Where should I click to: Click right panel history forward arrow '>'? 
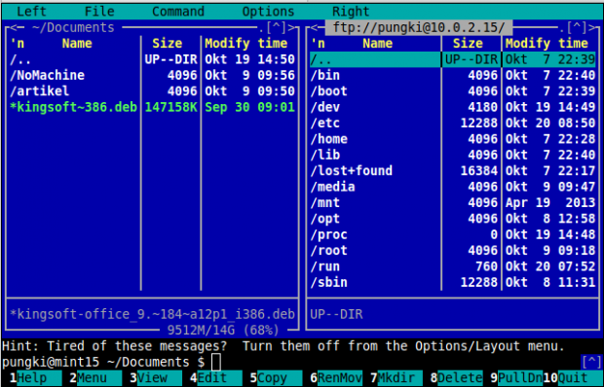[592, 27]
